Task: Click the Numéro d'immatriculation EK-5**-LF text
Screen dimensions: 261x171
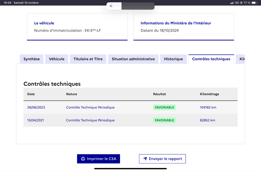Action: 68,30
